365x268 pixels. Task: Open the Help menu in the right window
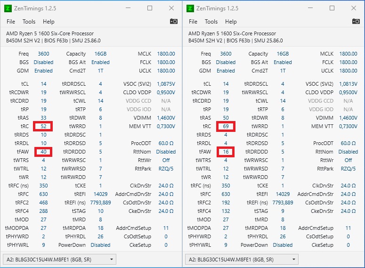[x=231, y=22]
